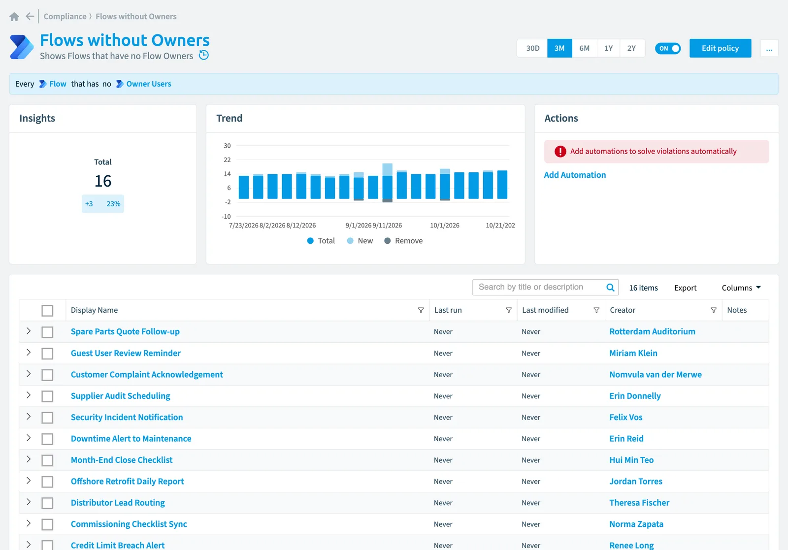The image size is (788, 550).
Task: Open the schedule clock icon beside the subtitle
Action: tap(204, 55)
